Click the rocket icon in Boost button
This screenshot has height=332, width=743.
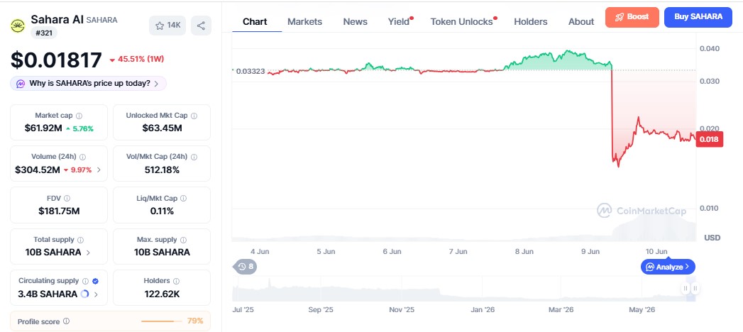tap(620, 17)
